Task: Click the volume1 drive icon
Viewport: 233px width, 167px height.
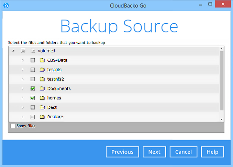Action: pyautogui.click(x=33, y=51)
